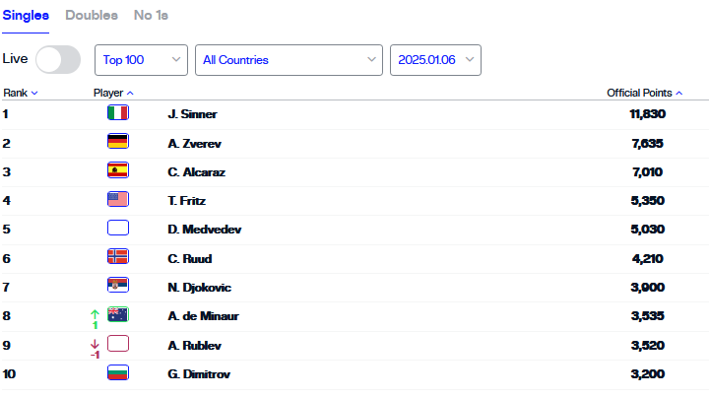Click the Serbian flag beside N. Djokovic
709x398 pixels.
point(117,287)
